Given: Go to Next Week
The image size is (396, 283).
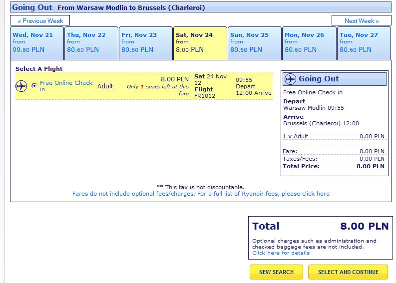Looking at the screenshot, I should pos(362,20).
